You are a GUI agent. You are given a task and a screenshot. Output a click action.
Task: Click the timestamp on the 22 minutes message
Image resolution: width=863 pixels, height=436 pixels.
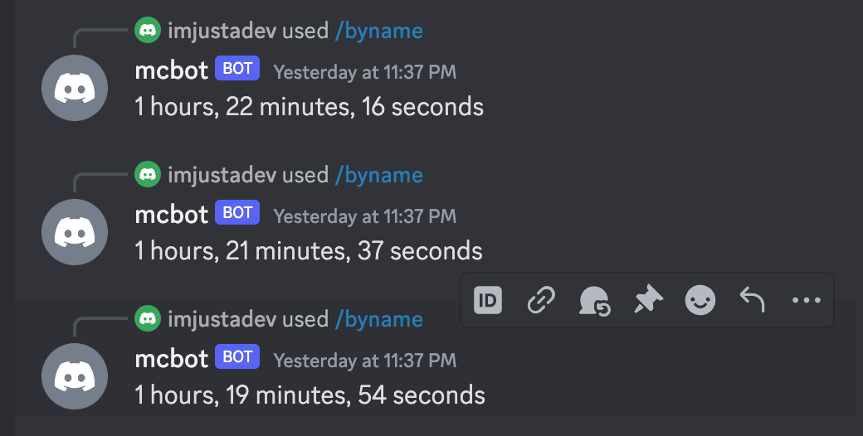click(364, 72)
